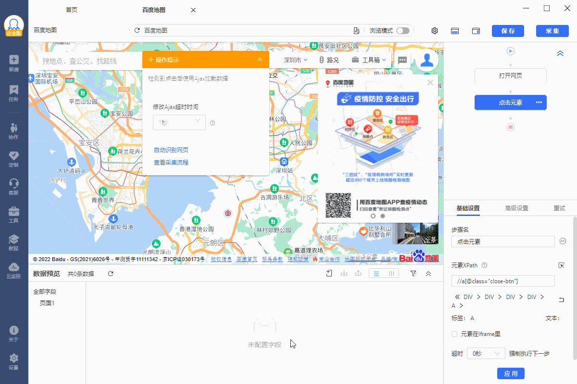
Task: Click the 路况 traffic button on the map
Action: tap(329, 60)
